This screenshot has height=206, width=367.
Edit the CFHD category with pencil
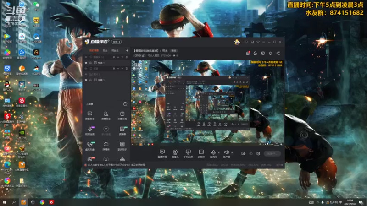click(143, 55)
